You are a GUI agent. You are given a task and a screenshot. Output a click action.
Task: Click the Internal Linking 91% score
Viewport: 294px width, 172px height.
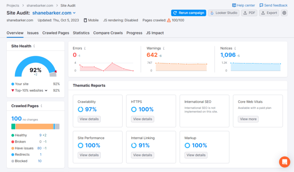click(144, 145)
